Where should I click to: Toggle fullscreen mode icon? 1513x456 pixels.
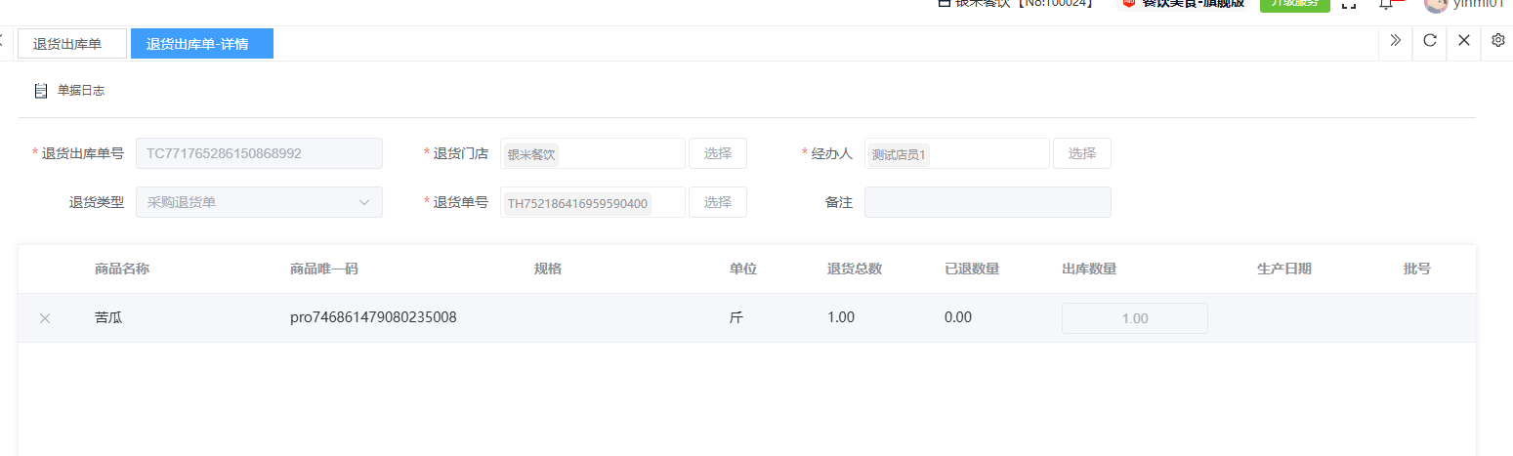[1349, 4]
